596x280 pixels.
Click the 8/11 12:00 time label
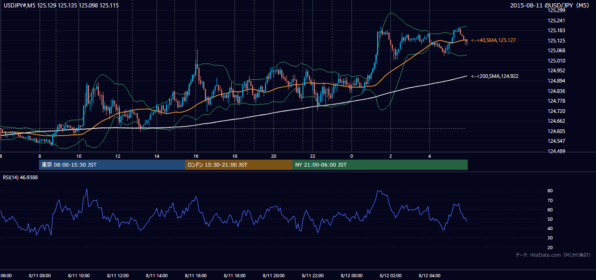(x=118, y=276)
